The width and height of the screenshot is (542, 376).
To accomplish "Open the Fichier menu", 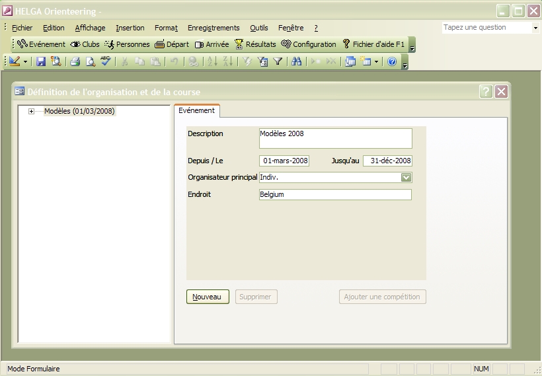I will (x=22, y=28).
